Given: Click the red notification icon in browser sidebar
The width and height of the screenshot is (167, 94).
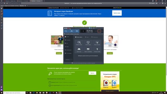Looking at the screenshot, I should click(2, 14).
